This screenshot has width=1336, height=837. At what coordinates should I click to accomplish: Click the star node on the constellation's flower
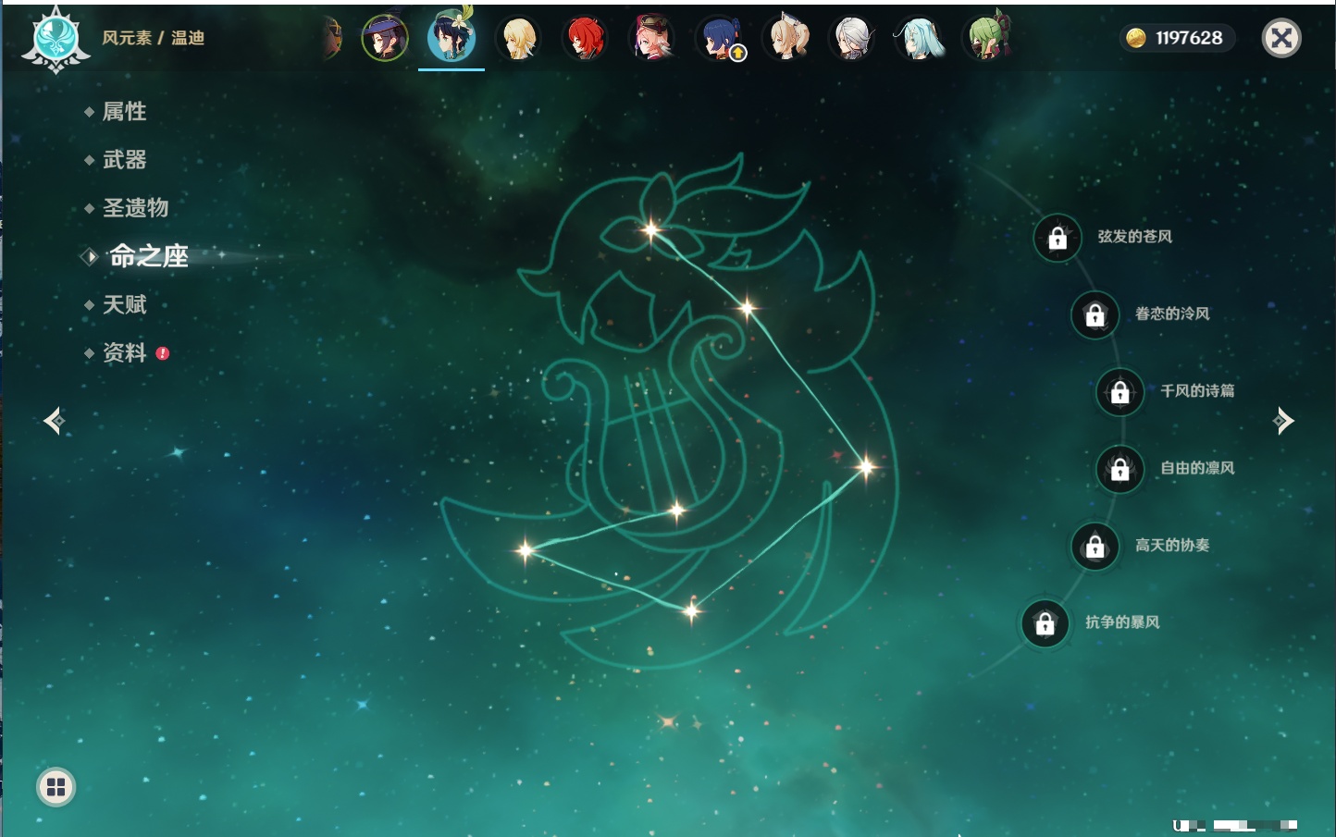(651, 229)
